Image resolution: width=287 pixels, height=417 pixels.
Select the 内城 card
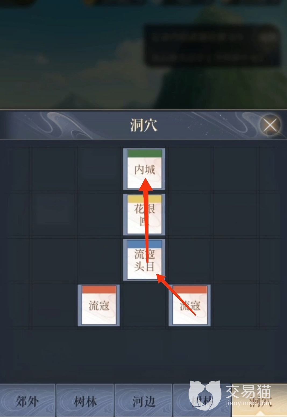(144, 169)
